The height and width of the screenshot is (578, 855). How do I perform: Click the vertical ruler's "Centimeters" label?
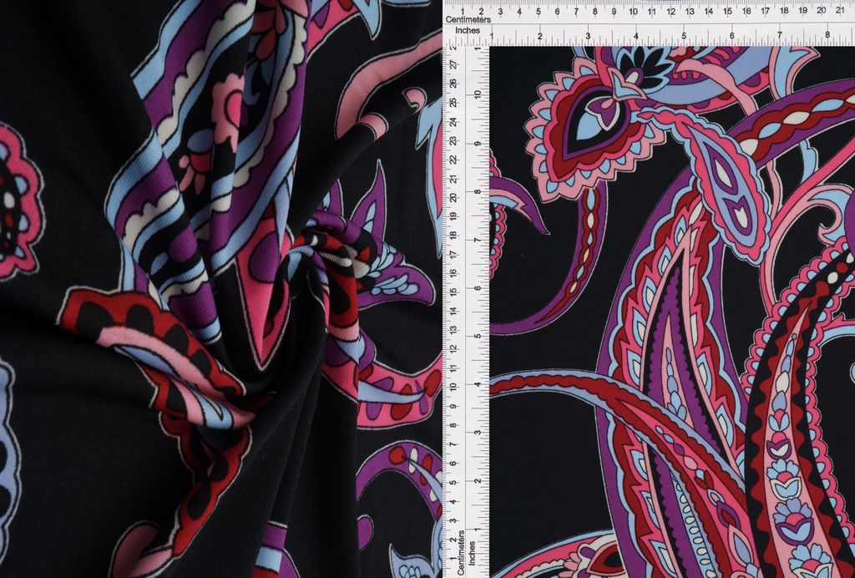pos(461,552)
